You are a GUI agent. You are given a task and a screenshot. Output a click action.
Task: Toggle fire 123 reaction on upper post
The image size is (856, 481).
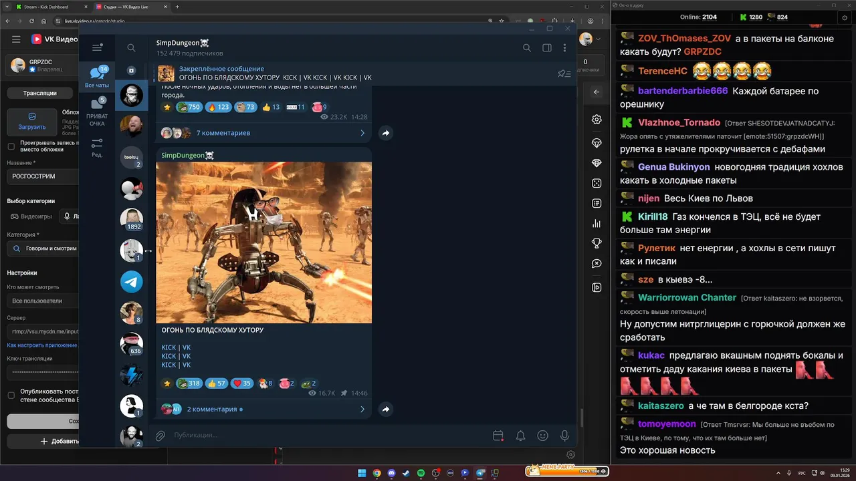pos(219,107)
